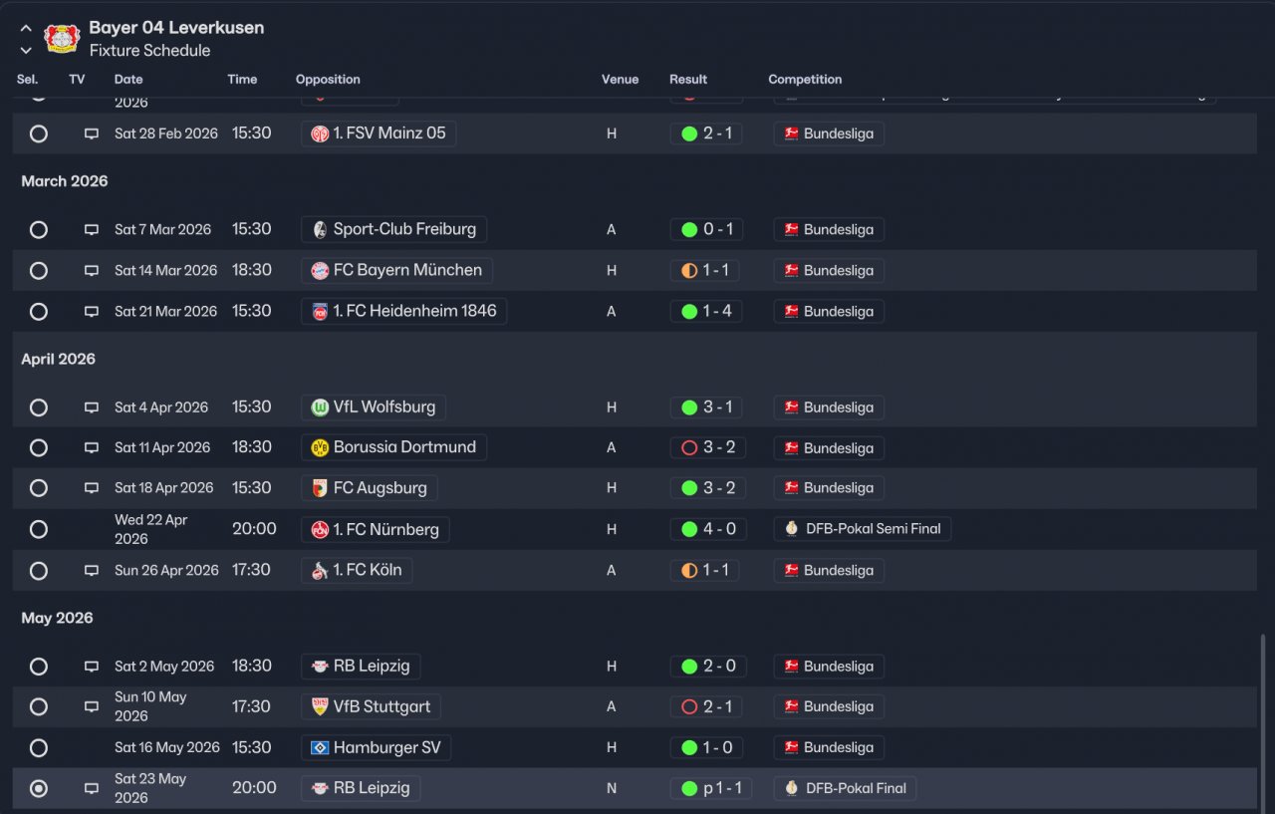Select the 1. FC Nürnberg fixture radio button

pos(39,529)
